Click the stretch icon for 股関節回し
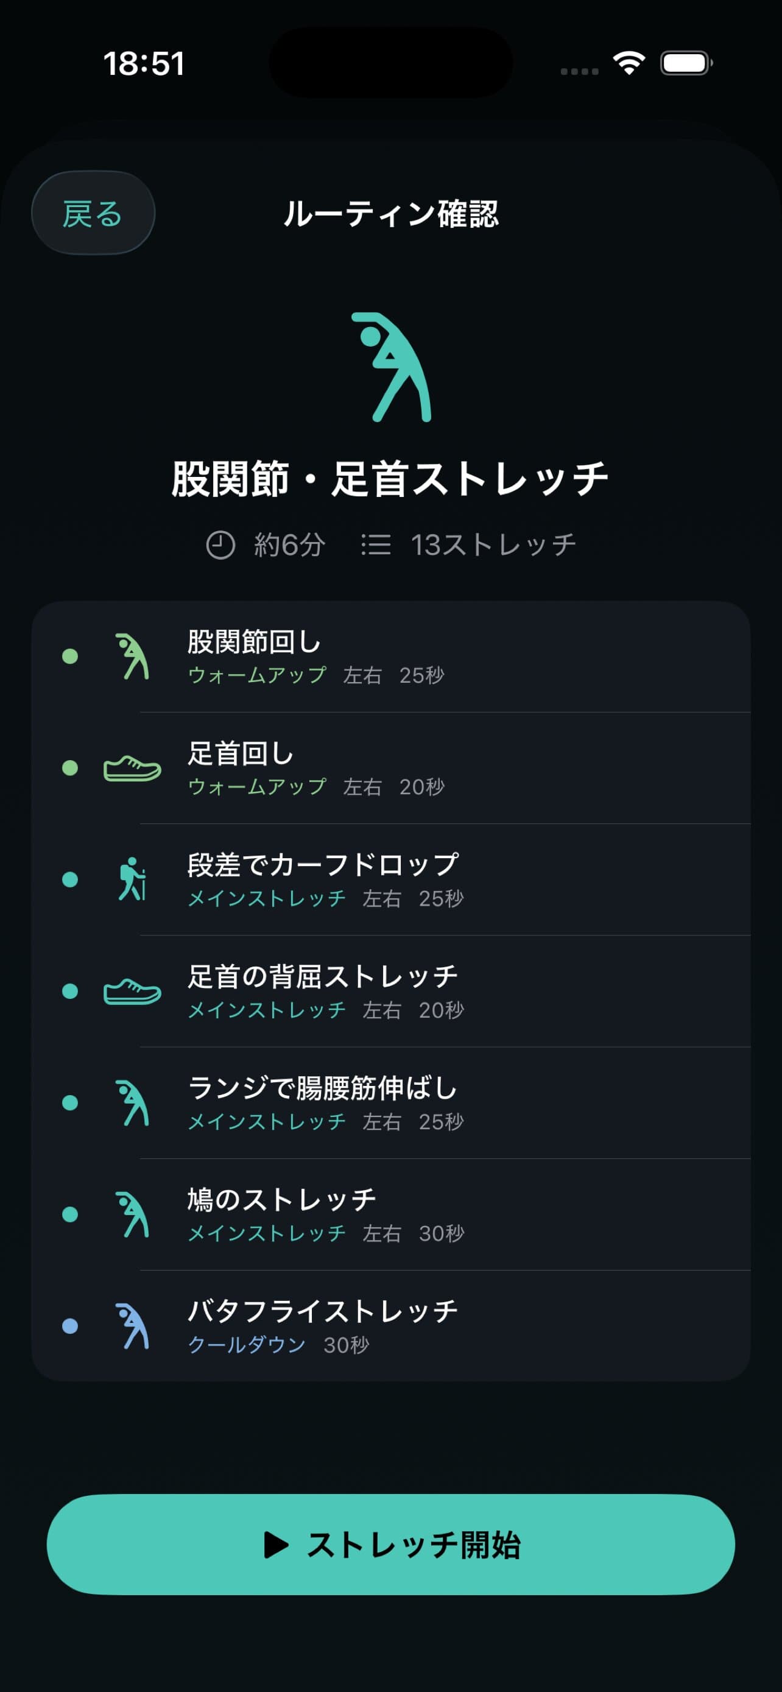 tap(133, 656)
